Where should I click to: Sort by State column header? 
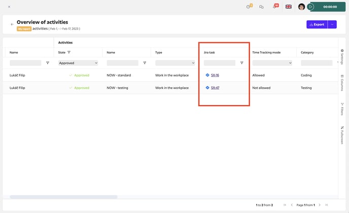tap(62, 53)
